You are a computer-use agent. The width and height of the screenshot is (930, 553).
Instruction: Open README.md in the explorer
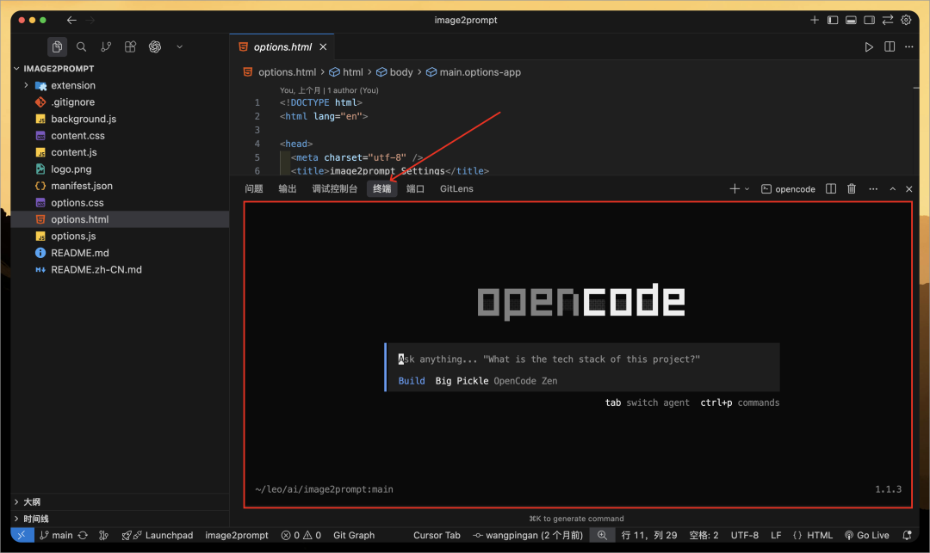pos(79,253)
